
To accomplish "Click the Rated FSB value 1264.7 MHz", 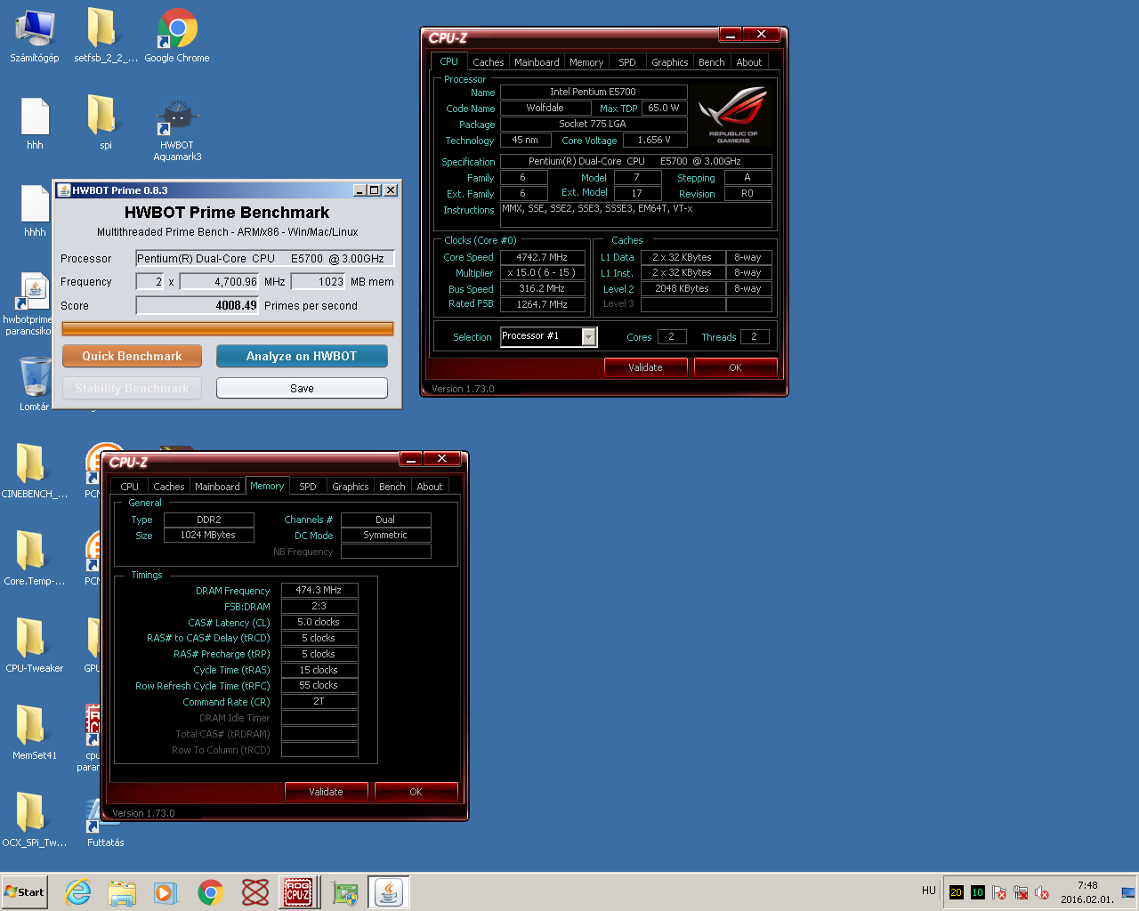I will pyautogui.click(x=542, y=304).
